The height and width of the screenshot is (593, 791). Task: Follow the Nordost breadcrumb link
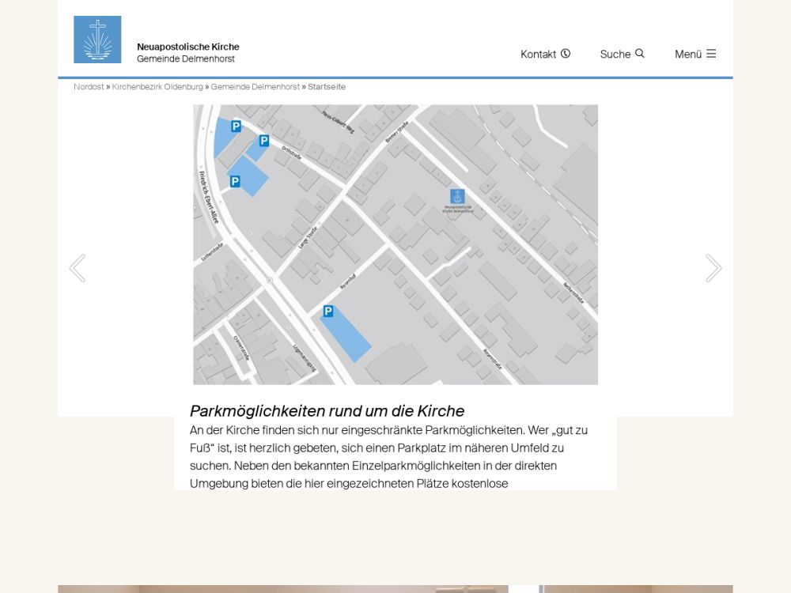point(89,87)
